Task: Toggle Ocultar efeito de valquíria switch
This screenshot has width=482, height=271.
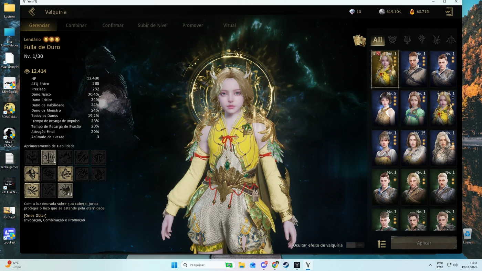Action: click(355, 245)
